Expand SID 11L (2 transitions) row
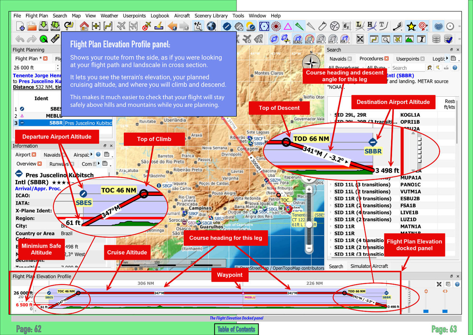This screenshot has height=335, width=473. pos(331,191)
